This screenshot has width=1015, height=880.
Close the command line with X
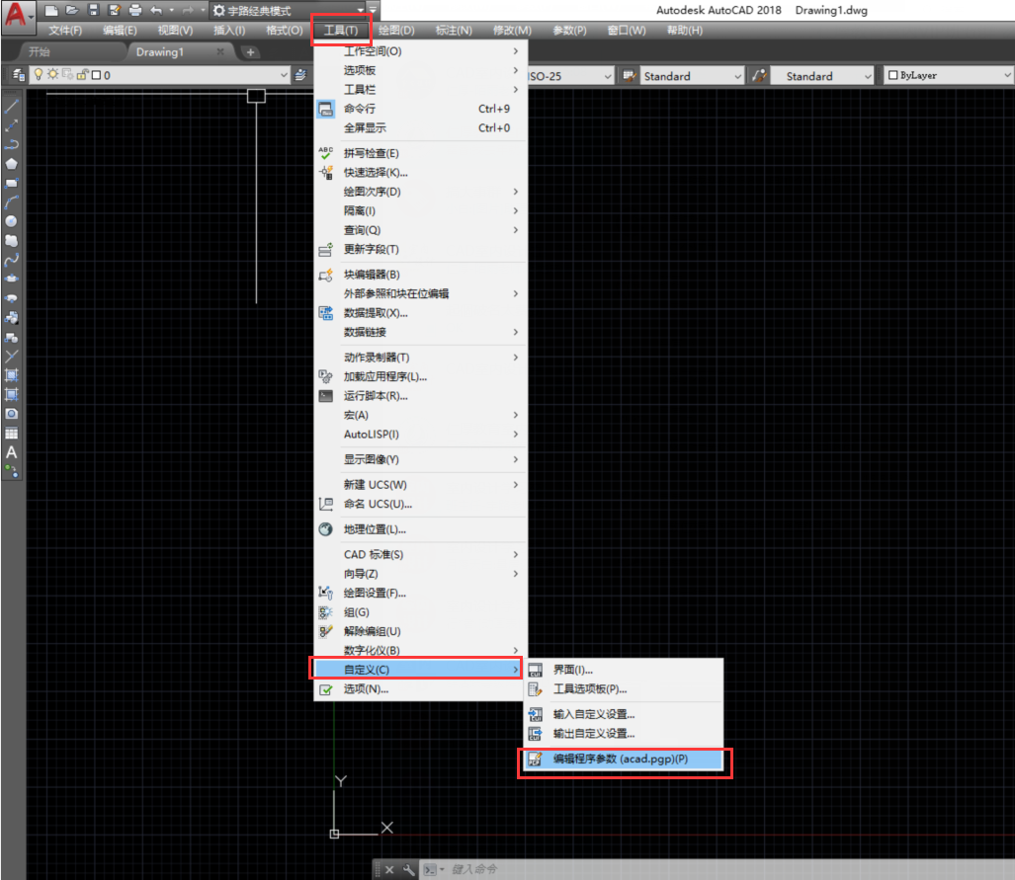389,870
